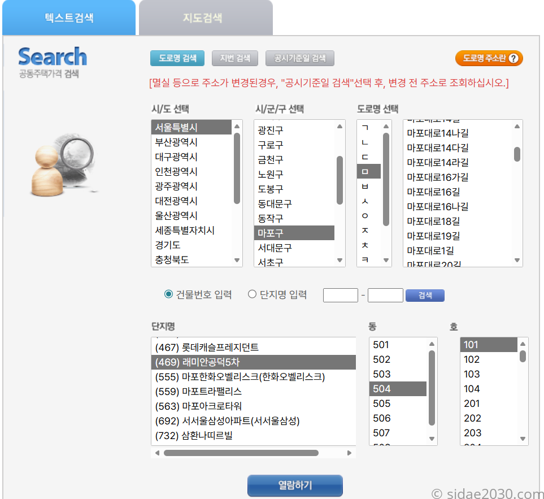Click the blue 검색 button
The width and height of the screenshot is (544, 499).
424,295
